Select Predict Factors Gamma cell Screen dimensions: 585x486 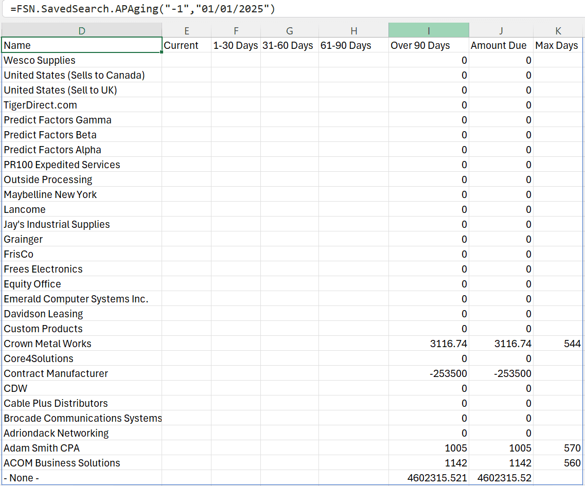pos(82,120)
